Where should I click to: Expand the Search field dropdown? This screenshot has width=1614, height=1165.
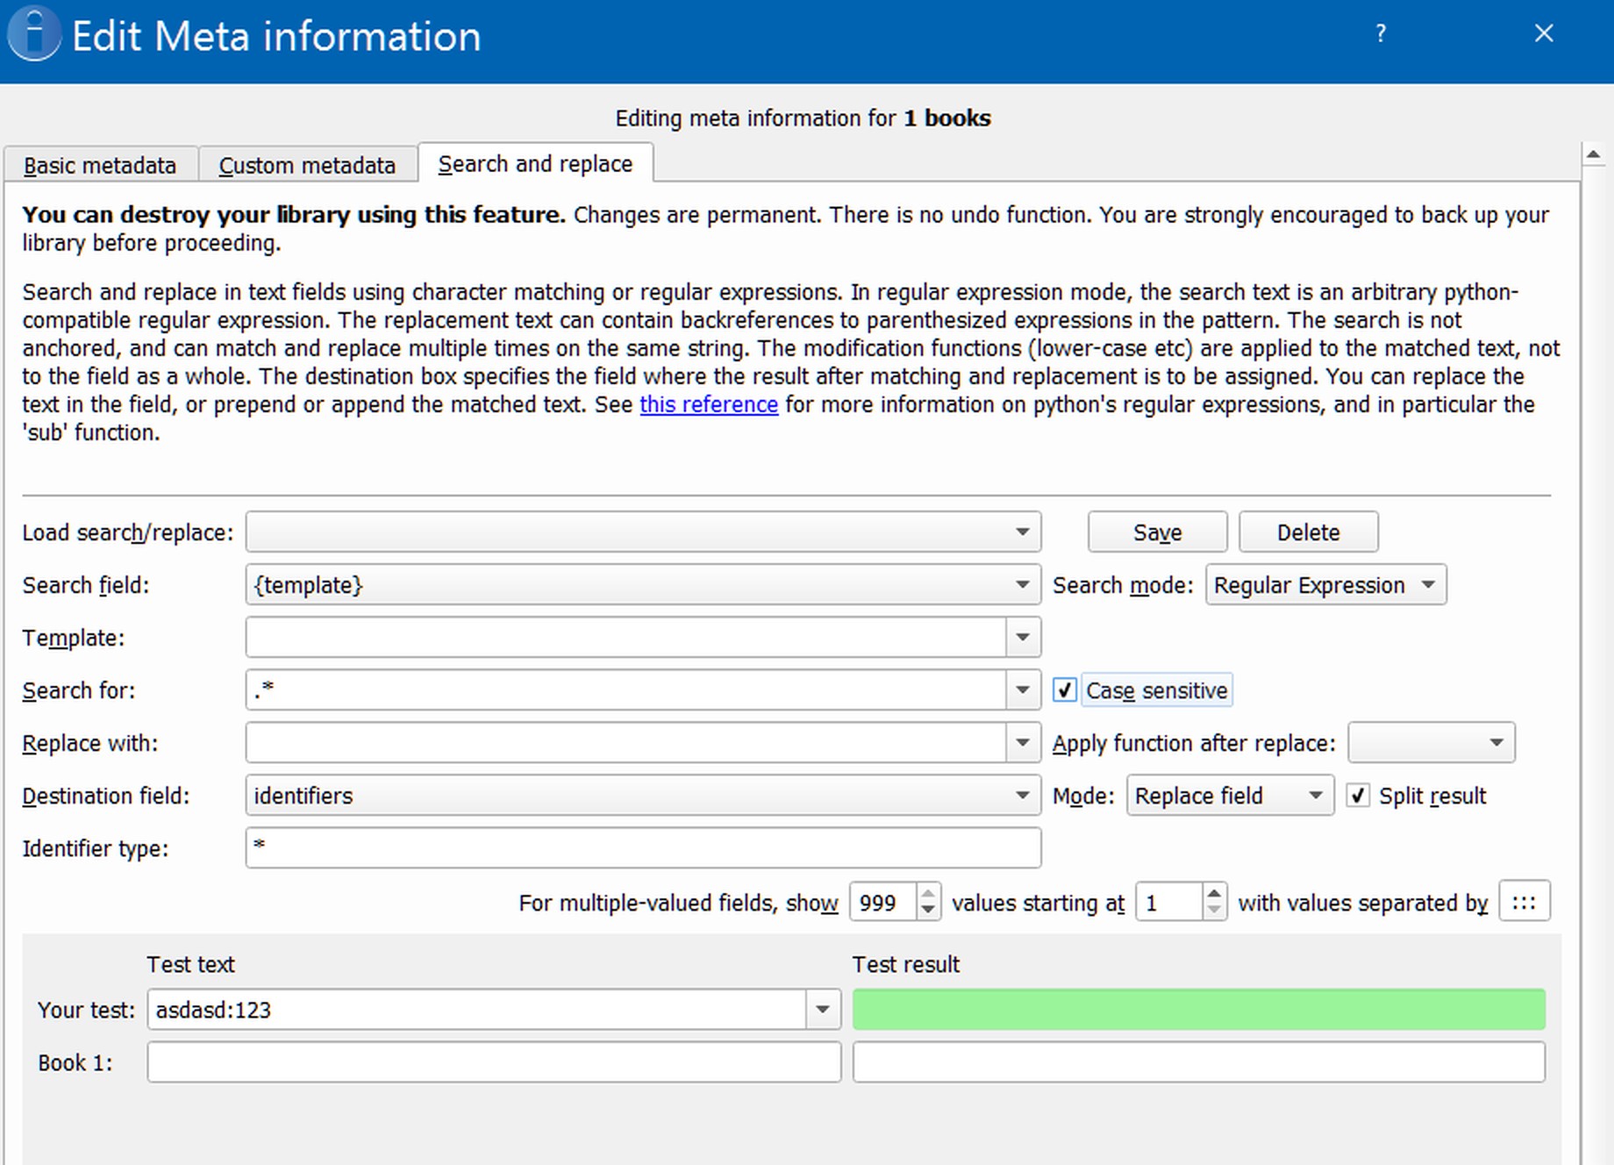[x=1022, y=585]
